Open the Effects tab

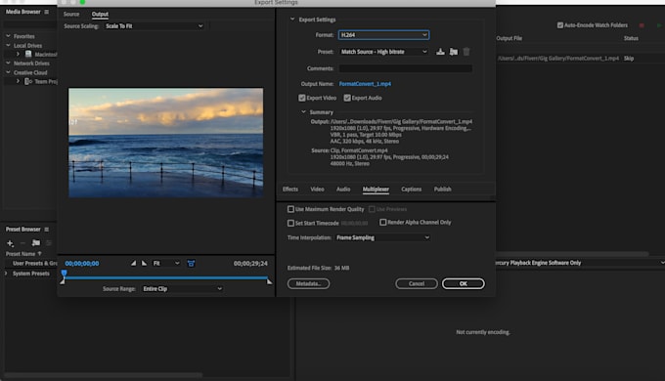pos(290,189)
